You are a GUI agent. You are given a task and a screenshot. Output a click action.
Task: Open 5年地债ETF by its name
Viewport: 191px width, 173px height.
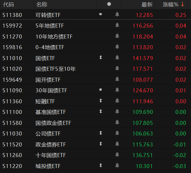tap(50, 26)
